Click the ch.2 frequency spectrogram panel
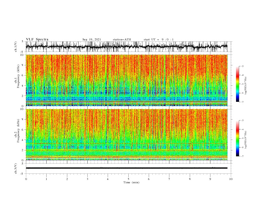 (x=126, y=135)
